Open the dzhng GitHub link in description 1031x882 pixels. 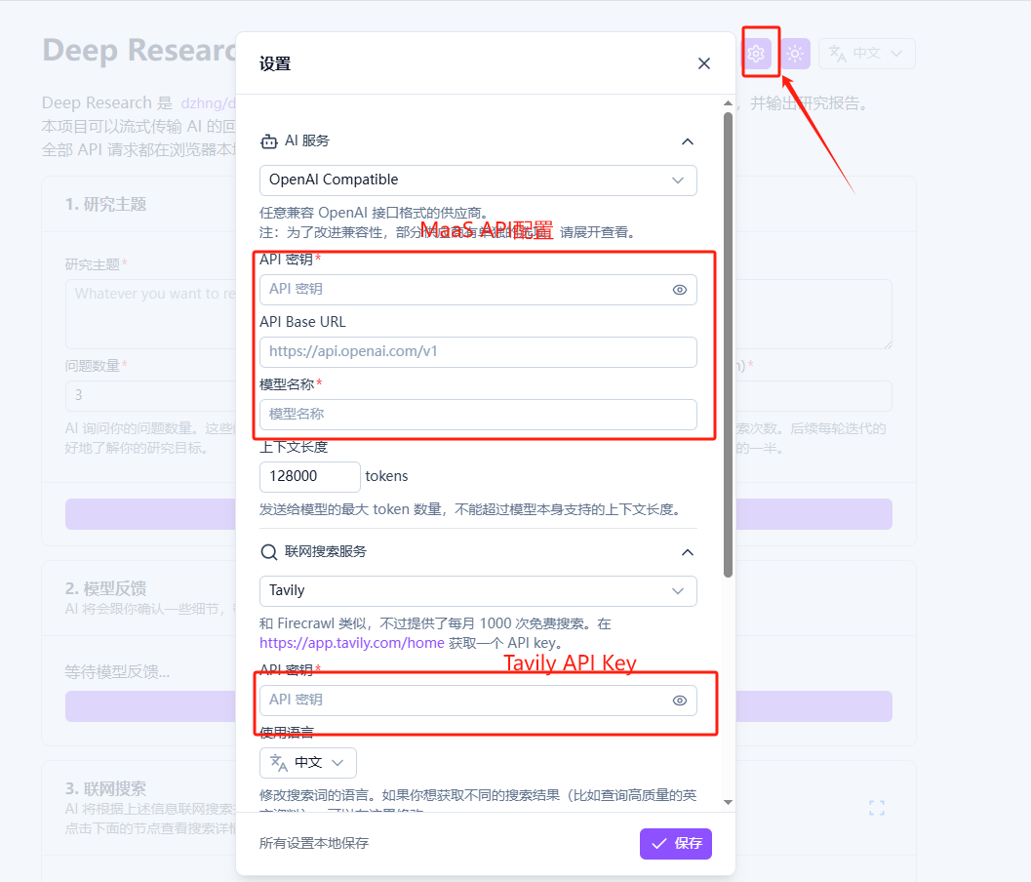208,103
